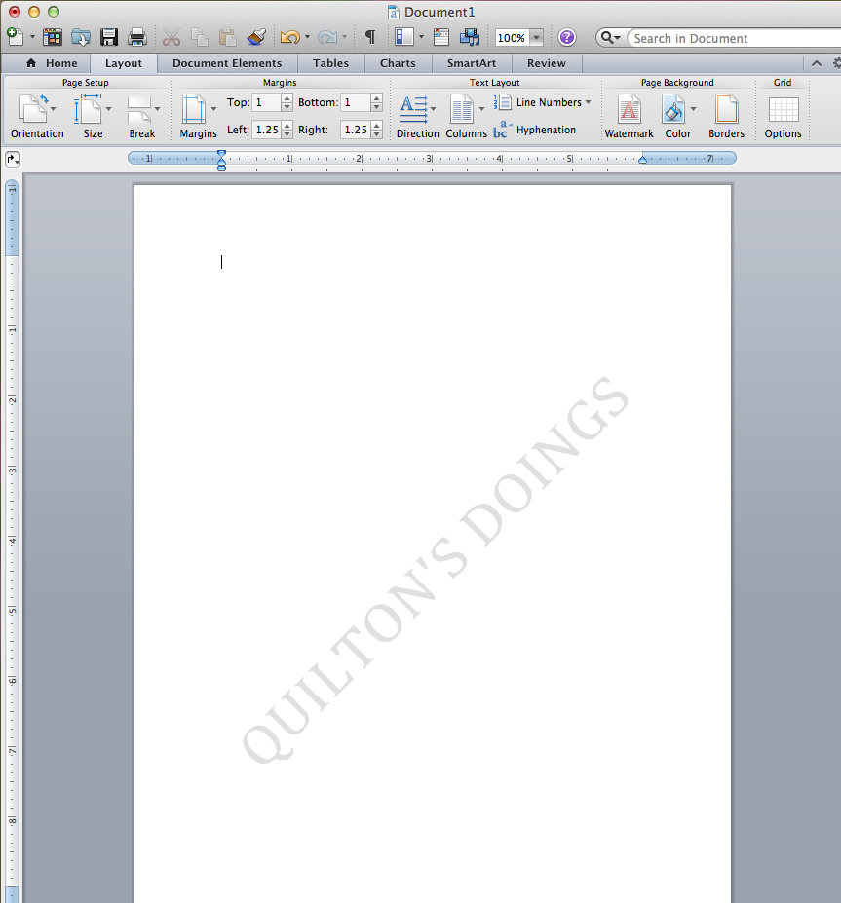The image size is (841, 903).
Task: Click the Columns icon
Action: (462, 109)
